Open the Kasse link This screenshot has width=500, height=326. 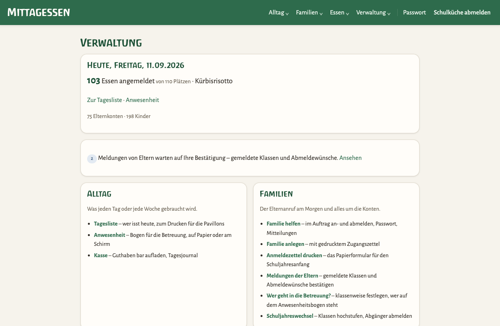tap(101, 255)
